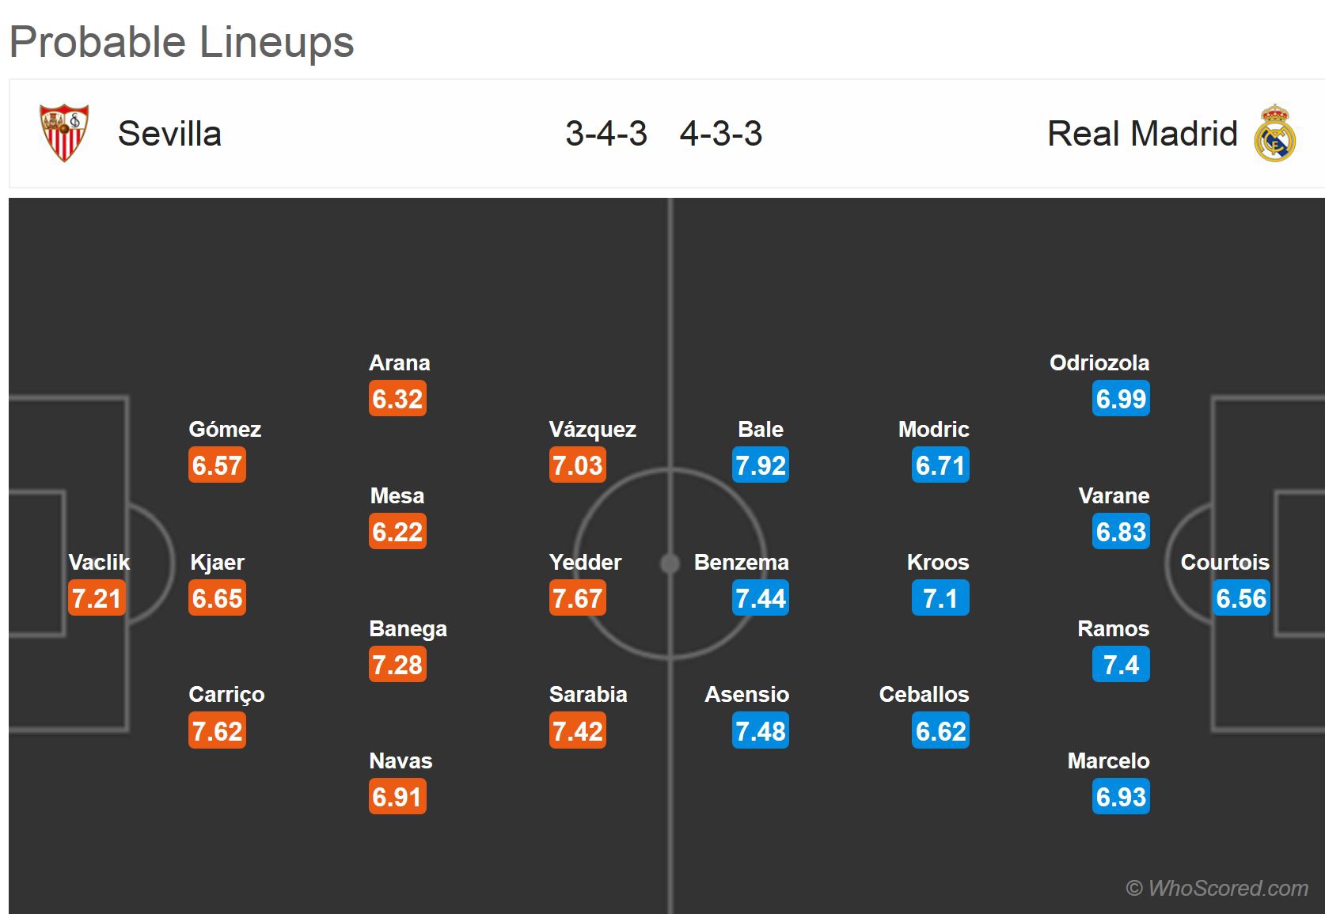The width and height of the screenshot is (1325, 914).
Task: Click the Real Madrid club crest
Action: click(1274, 133)
